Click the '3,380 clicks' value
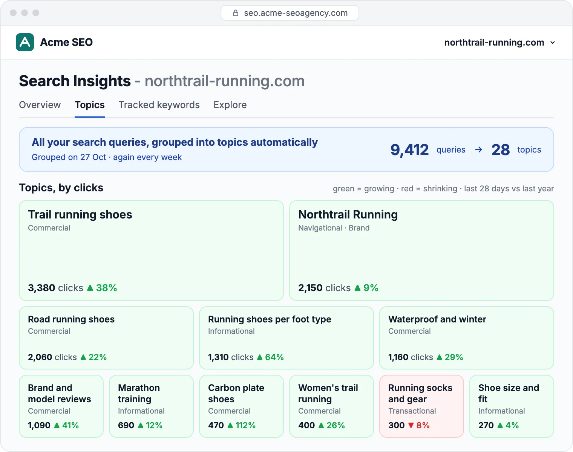The image size is (573, 452). pyautogui.click(x=55, y=288)
